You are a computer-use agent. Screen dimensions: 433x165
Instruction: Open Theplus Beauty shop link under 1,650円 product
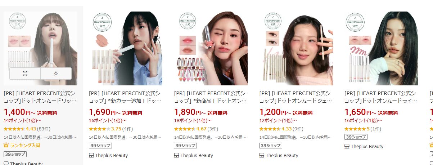coord(367,147)
